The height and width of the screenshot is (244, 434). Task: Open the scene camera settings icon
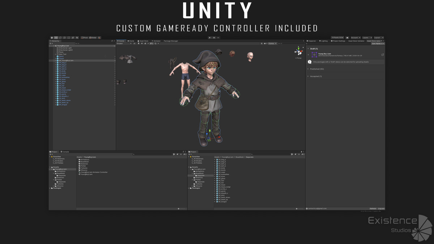pyautogui.click(x=265, y=43)
